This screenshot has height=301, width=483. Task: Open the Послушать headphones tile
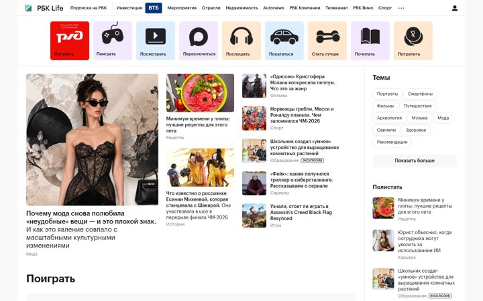(241, 41)
